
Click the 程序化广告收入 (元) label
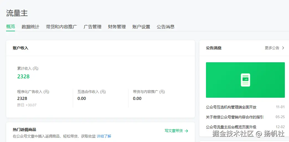point(33,92)
